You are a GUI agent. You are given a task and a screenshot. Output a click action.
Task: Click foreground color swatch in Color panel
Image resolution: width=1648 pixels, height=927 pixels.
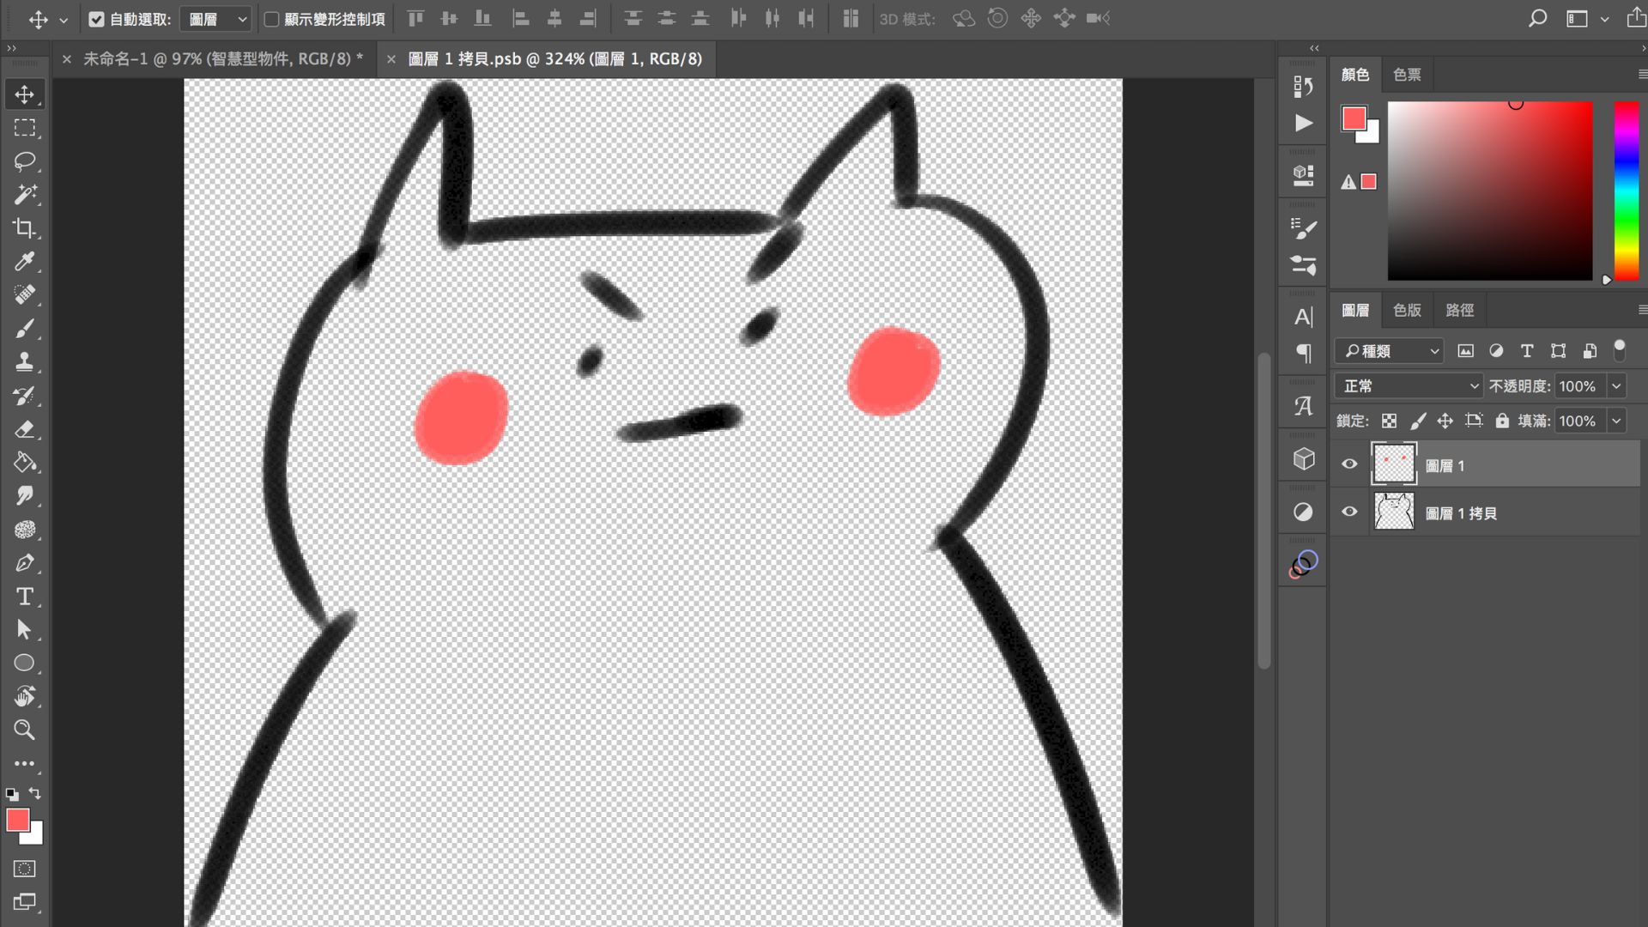point(1354,118)
